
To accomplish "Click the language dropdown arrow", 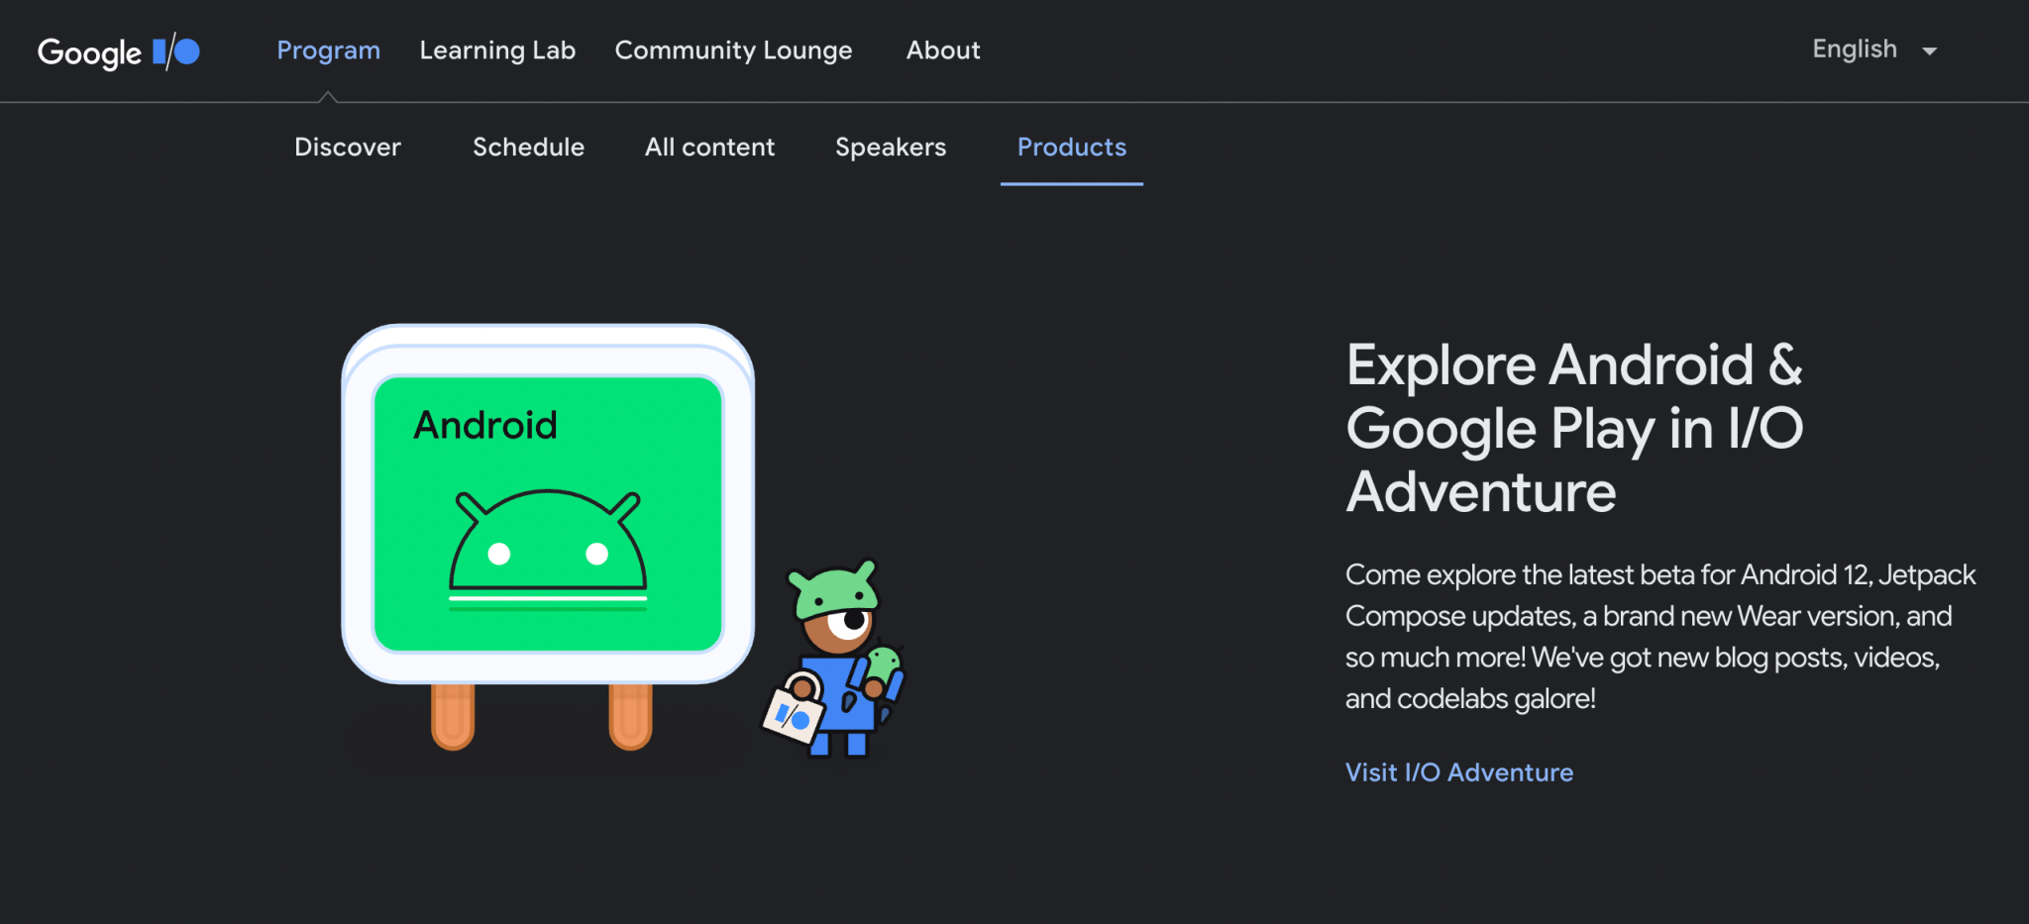I will point(1929,51).
